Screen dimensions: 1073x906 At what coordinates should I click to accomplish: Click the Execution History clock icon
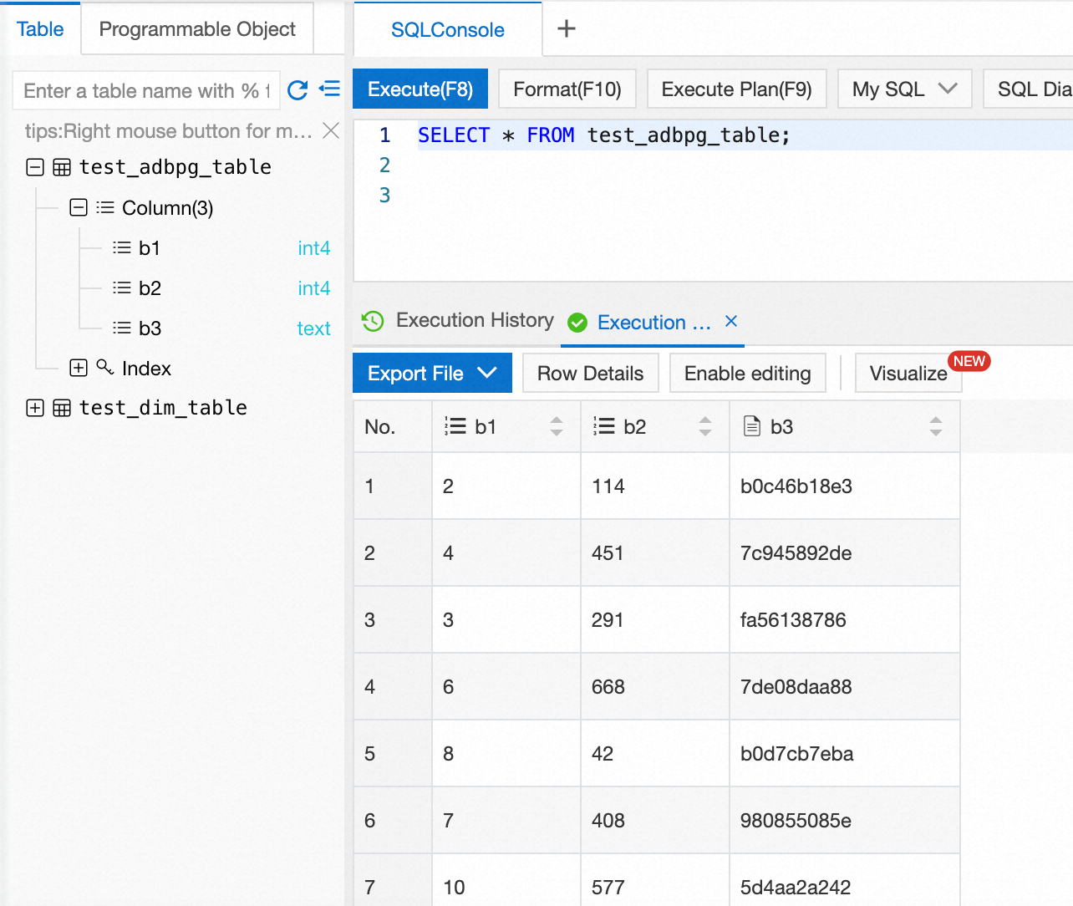pyautogui.click(x=373, y=321)
